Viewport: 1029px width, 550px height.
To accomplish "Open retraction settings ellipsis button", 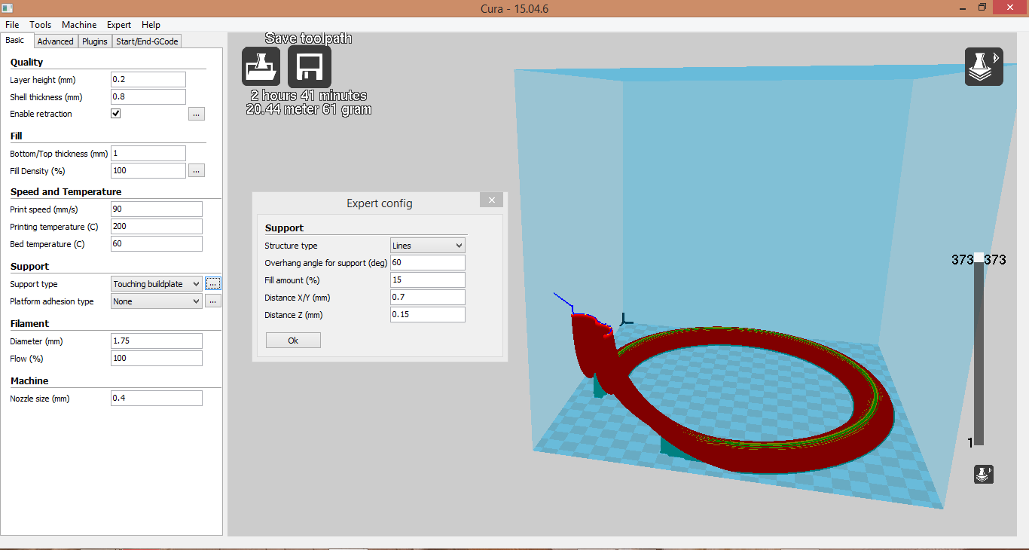I will pyautogui.click(x=197, y=114).
